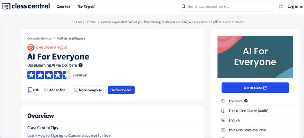Viewport: 304px width, 138px height.
Task: Click the 'AI For Everyone' course title
Action: pyautogui.click(x=58, y=57)
